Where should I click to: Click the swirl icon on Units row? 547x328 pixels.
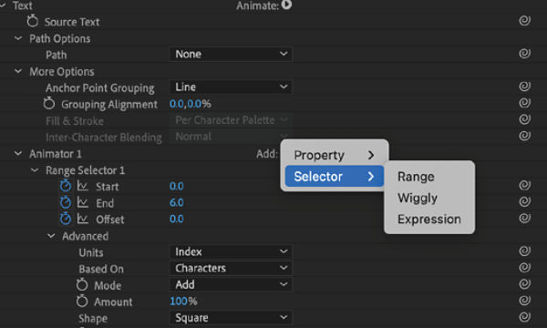coord(525,251)
